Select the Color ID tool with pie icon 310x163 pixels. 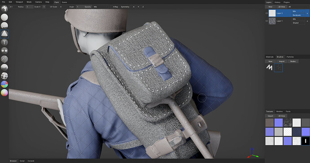(4, 84)
